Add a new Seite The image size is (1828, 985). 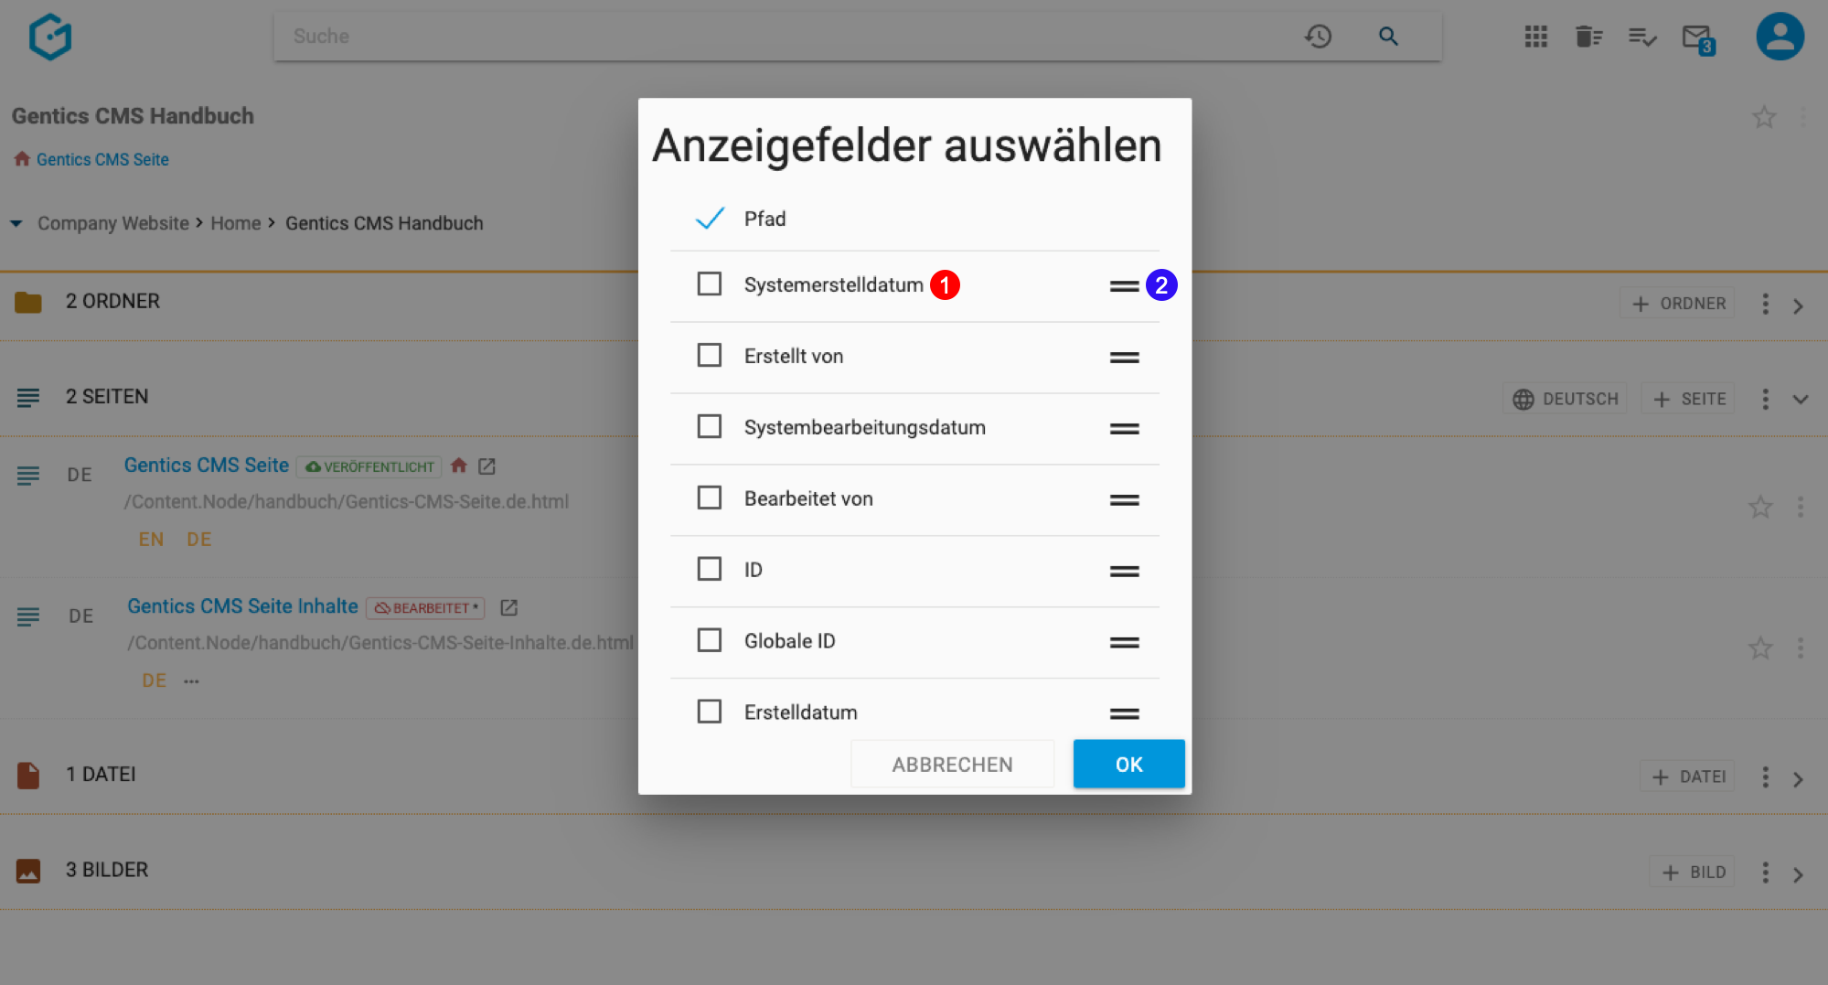[x=1688, y=399]
